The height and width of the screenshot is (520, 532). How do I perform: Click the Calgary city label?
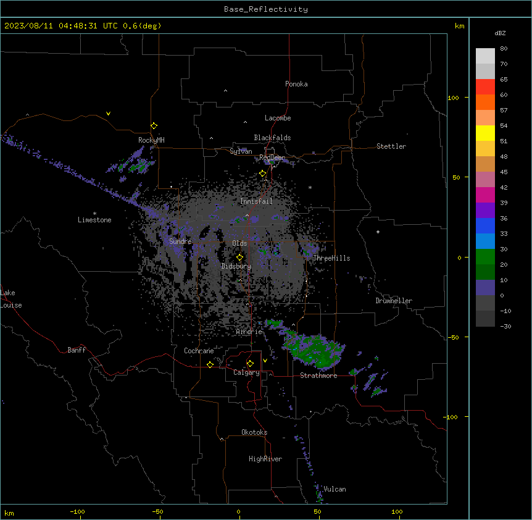246,372
